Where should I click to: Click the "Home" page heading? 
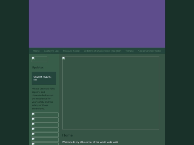click(x=67, y=135)
